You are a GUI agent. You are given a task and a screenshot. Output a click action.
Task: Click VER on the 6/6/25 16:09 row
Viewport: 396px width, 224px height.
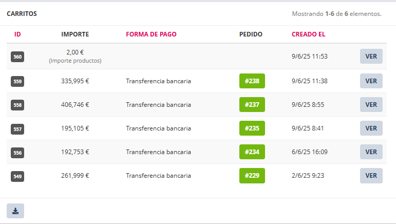371,152
